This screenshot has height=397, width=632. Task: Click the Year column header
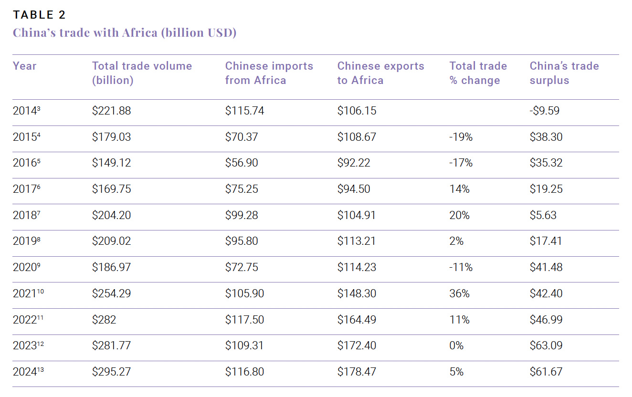24,66
